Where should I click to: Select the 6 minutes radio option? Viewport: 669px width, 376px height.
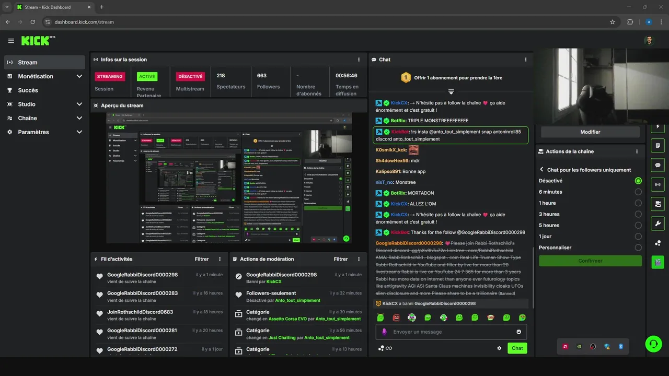(638, 192)
